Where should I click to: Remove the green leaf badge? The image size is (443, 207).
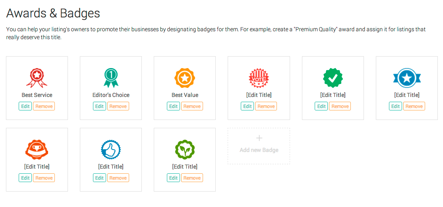(192, 178)
